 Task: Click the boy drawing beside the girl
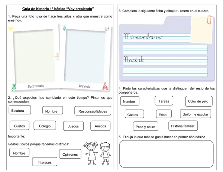[x=105, y=153]
